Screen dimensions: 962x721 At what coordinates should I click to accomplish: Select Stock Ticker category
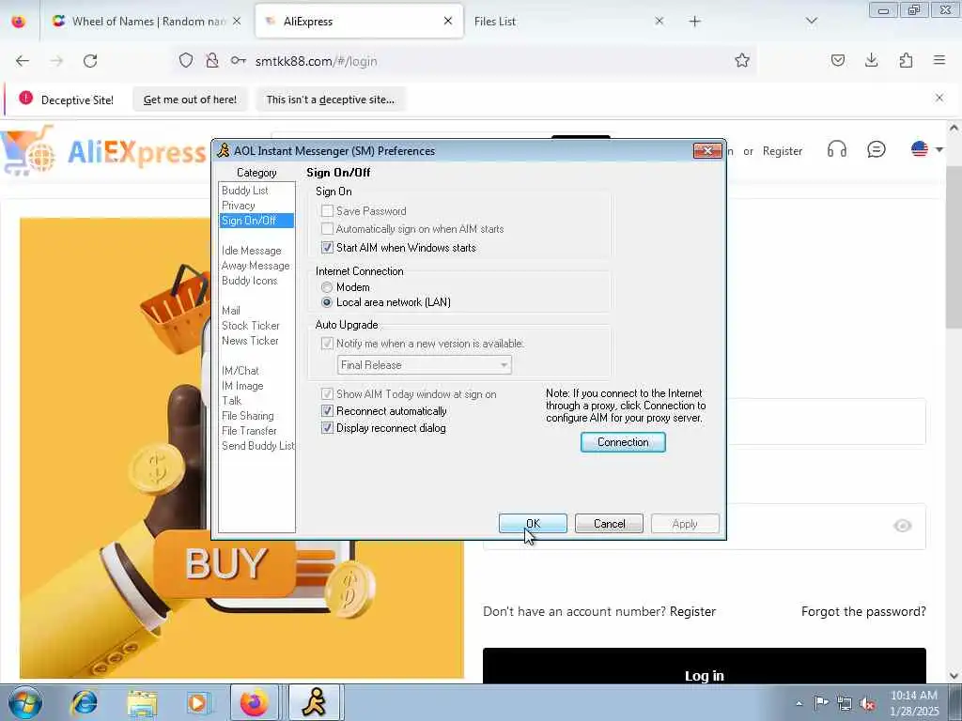[x=250, y=326]
